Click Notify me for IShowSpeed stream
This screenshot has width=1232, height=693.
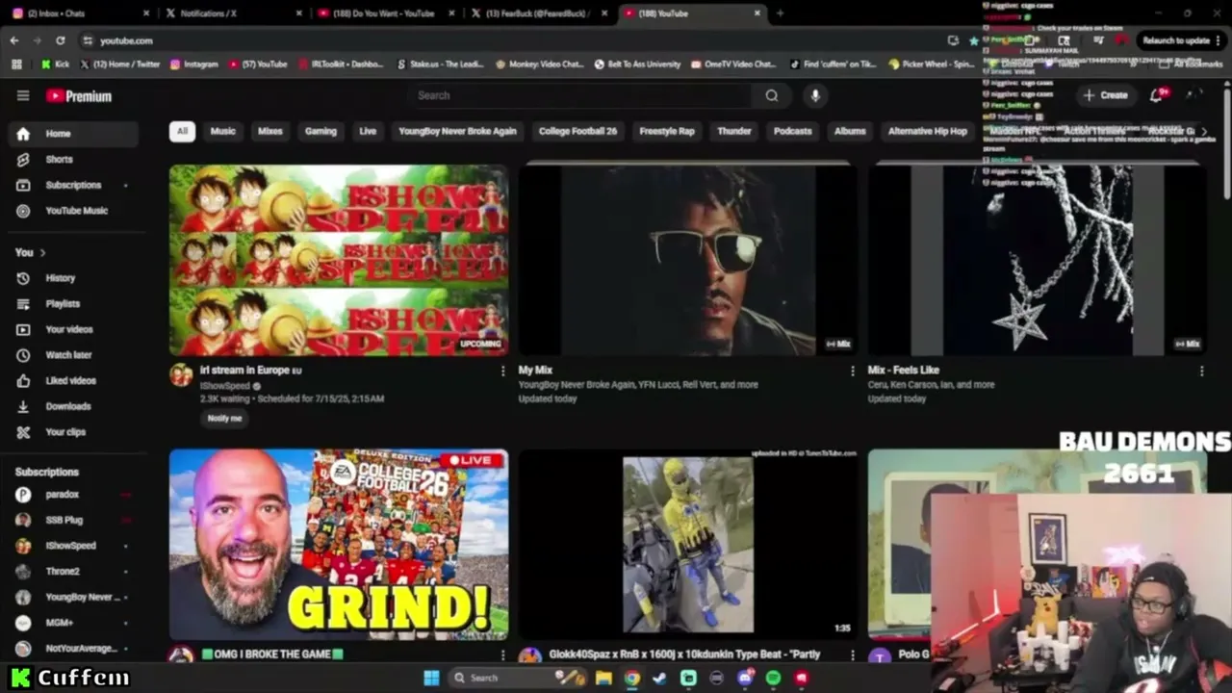coord(224,419)
